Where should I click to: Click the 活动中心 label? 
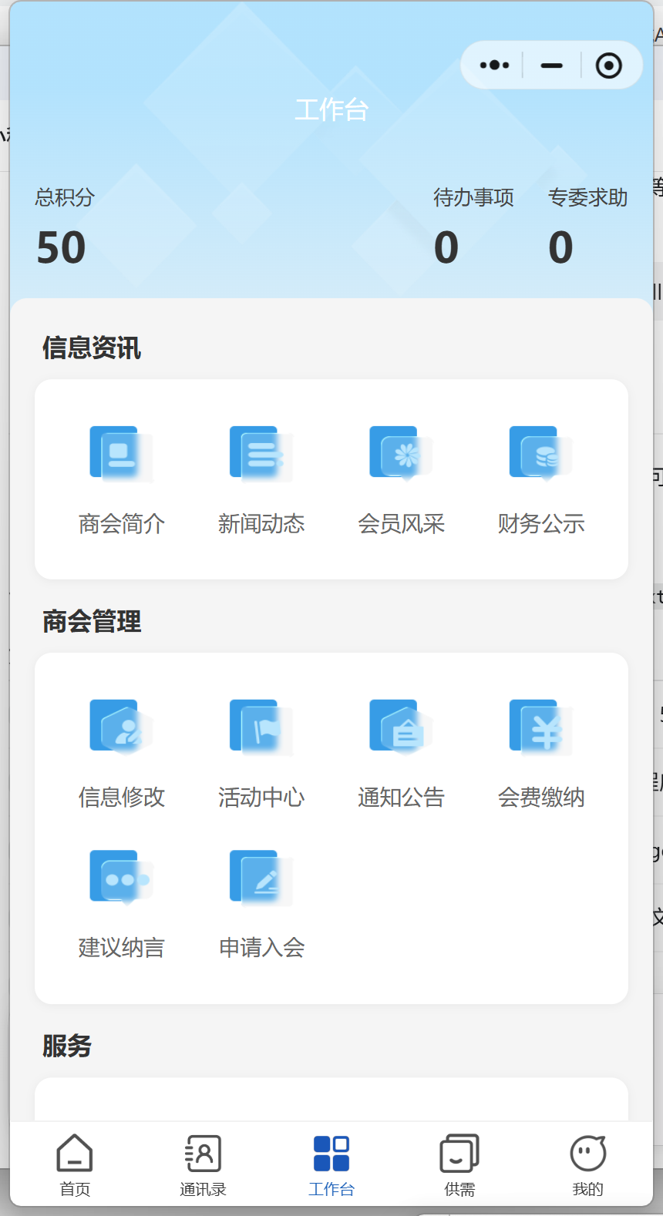[x=261, y=798]
